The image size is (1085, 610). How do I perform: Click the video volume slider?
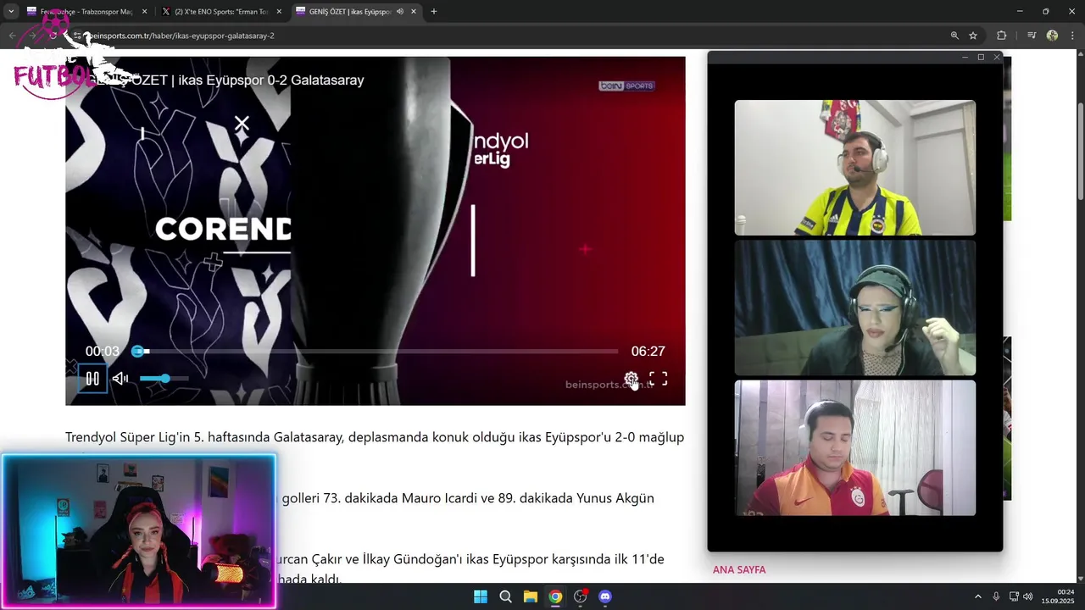pyautogui.click(x=164, y=379)
